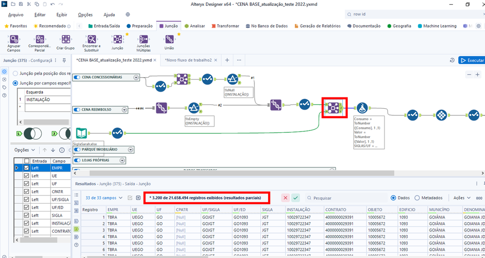Add a new workflow tab
The width and height of the screenshot is (485, 258).
click(227, 60)
